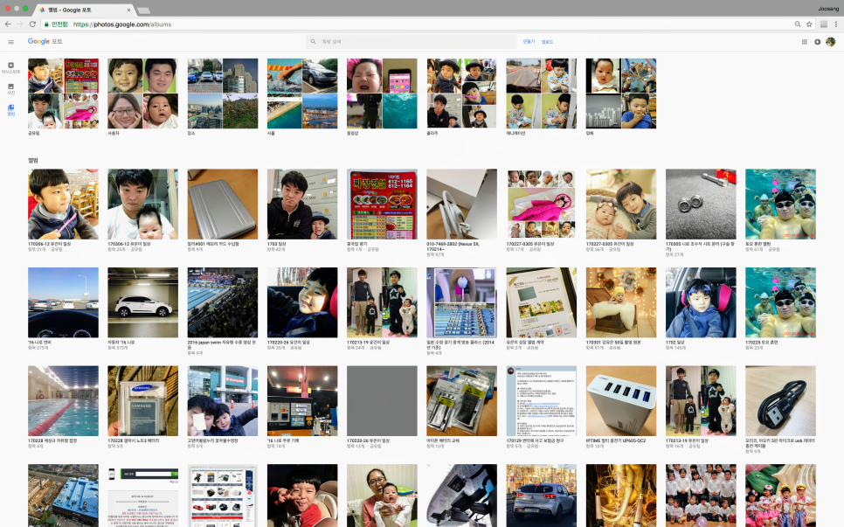Screen dimensions: 844x527
Task: Go to the Photos (사진) sidebar section
Action: tap(10, 89)
